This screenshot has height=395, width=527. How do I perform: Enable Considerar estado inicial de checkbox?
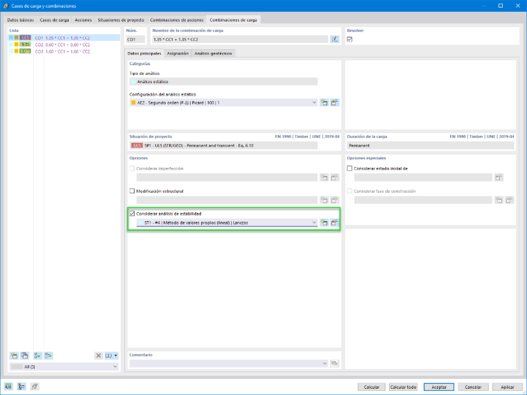[x=349, y=168]
